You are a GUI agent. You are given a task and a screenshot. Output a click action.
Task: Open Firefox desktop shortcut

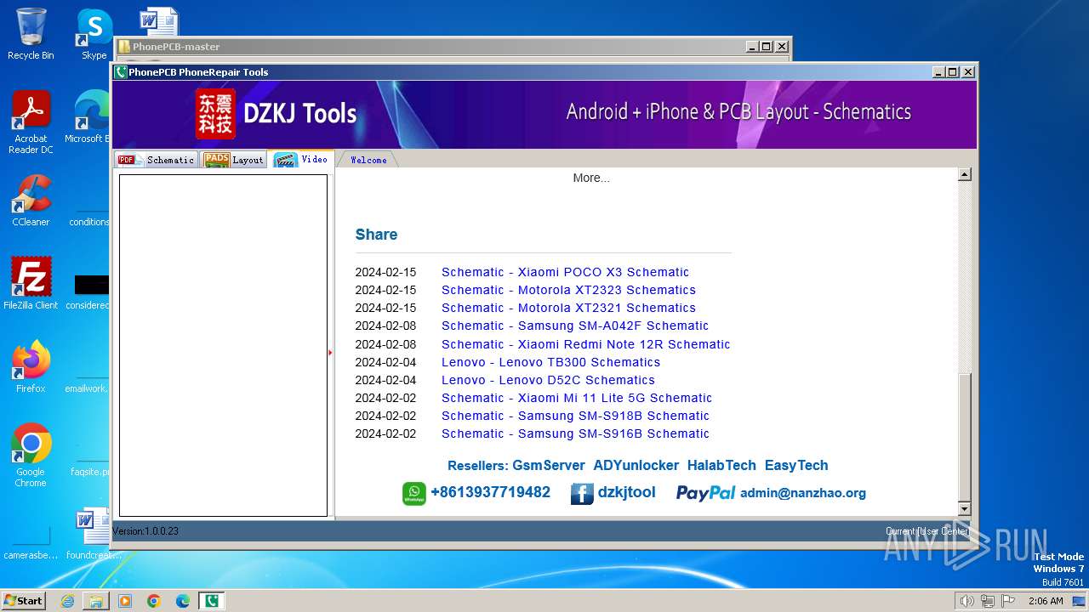point(31,366)
